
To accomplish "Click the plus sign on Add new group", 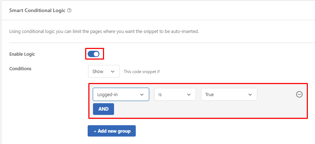I will click(x=95, y=131).
